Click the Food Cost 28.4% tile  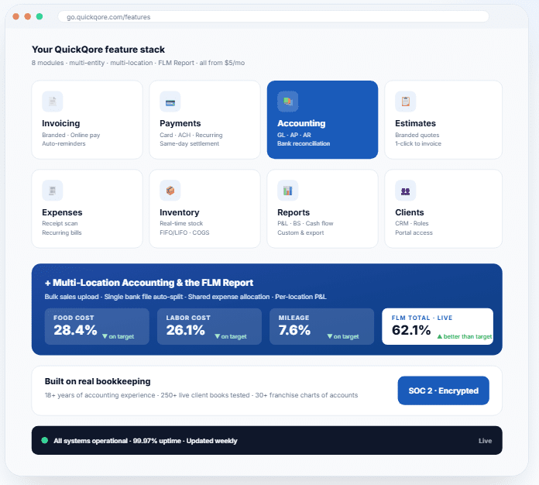tap(97, 326)
